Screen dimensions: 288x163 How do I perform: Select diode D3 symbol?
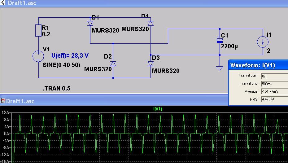(151, 64)
